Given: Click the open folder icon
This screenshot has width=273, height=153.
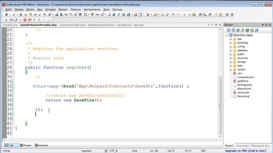Looking at the screenshot, I should tap(155, 14).
